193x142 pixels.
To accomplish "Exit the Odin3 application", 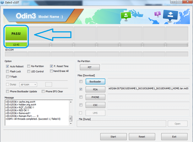I will click(174, 137).
